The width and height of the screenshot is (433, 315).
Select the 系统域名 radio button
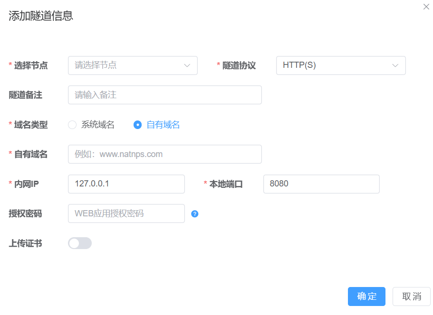72,125
